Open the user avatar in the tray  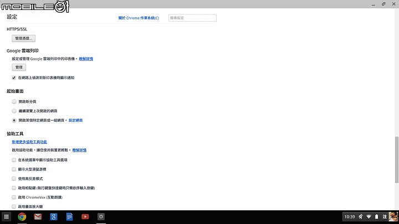pyautogui.click(x=393, y=217)
